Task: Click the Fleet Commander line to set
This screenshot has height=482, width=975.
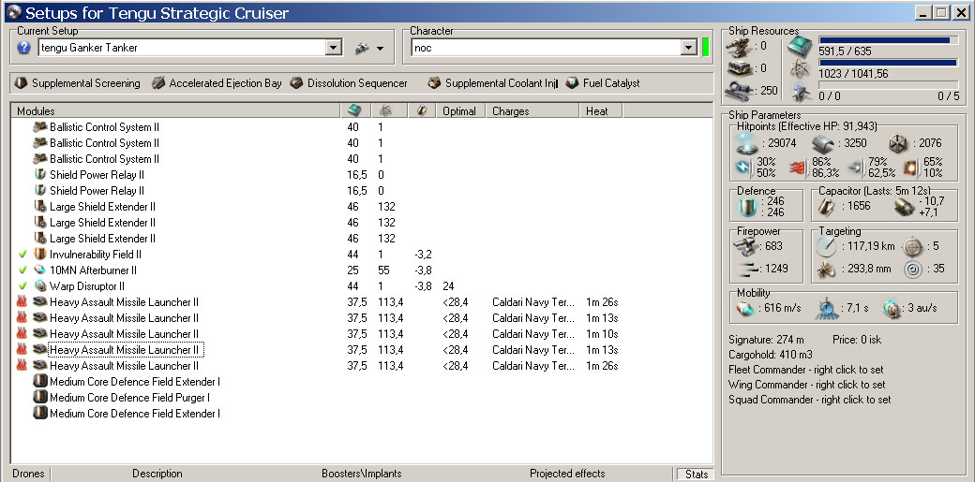Action: click(x=807, y=370)
